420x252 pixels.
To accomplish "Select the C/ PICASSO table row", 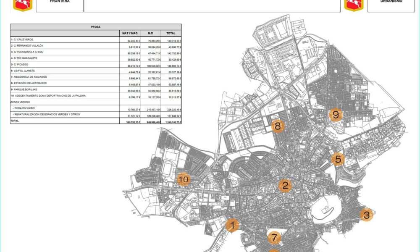I will click(x=96, y=65).
